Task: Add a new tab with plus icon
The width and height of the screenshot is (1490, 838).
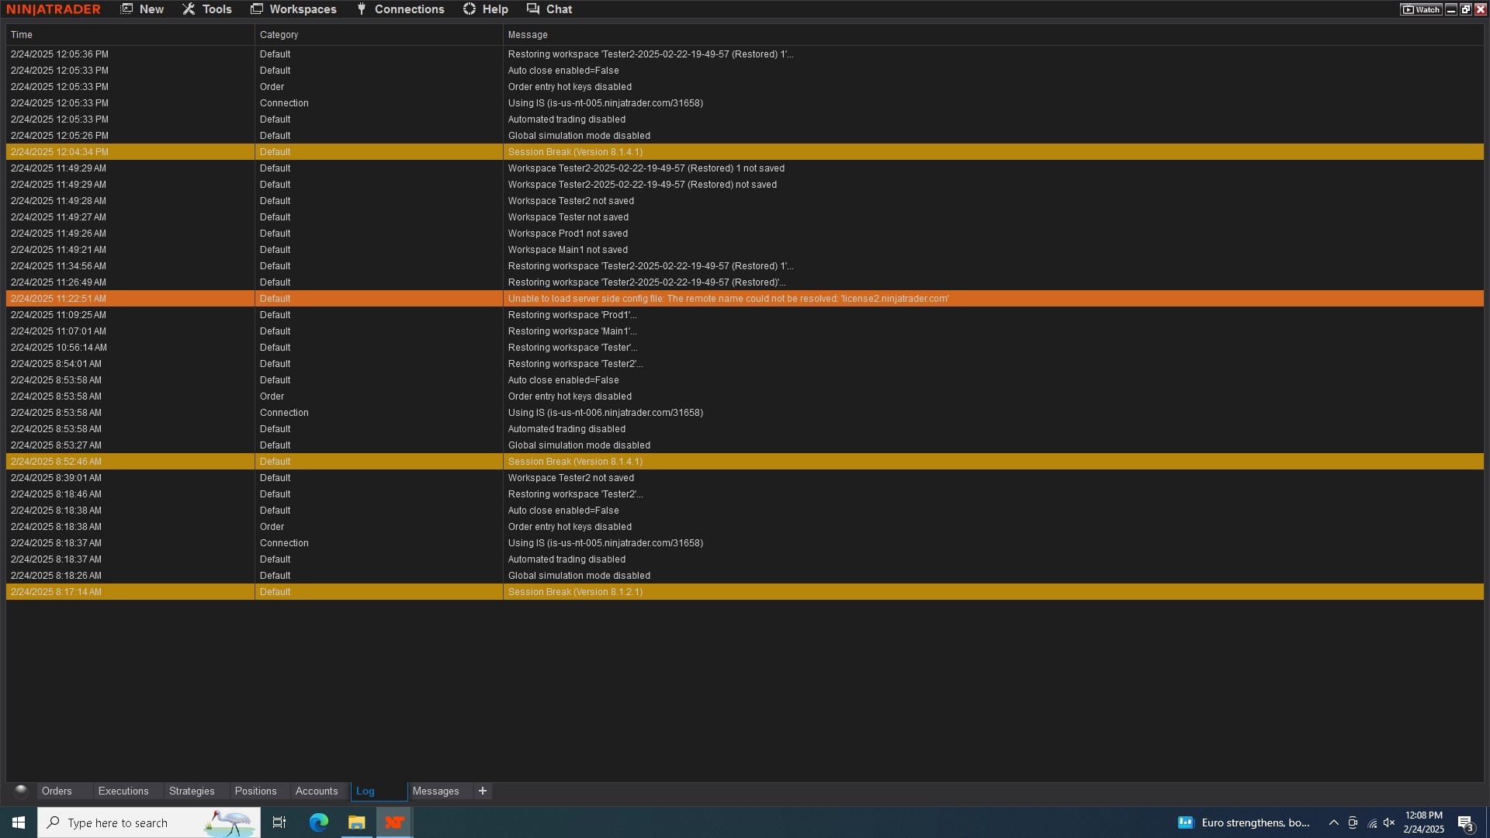Action: point(483,791)
